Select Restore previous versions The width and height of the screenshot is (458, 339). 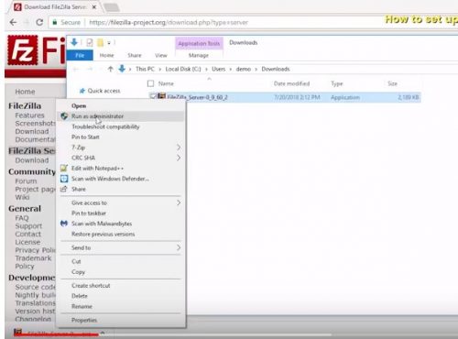(103, 234)
